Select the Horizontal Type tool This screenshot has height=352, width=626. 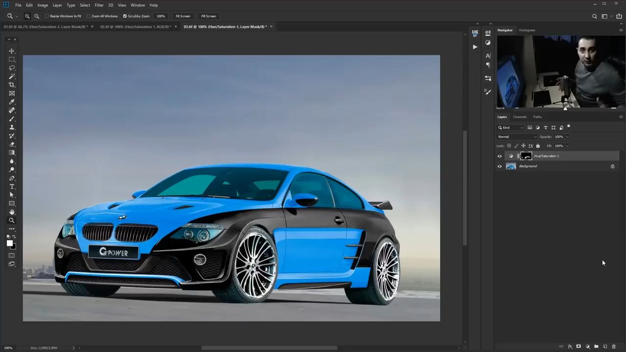12,187
